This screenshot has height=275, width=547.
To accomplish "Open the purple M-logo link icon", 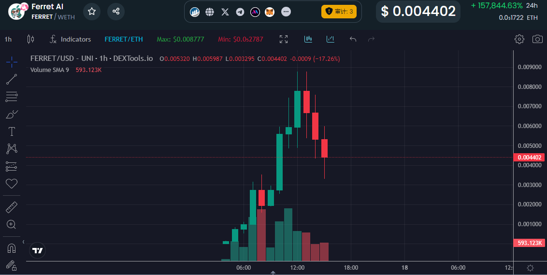I will [255, 12].
